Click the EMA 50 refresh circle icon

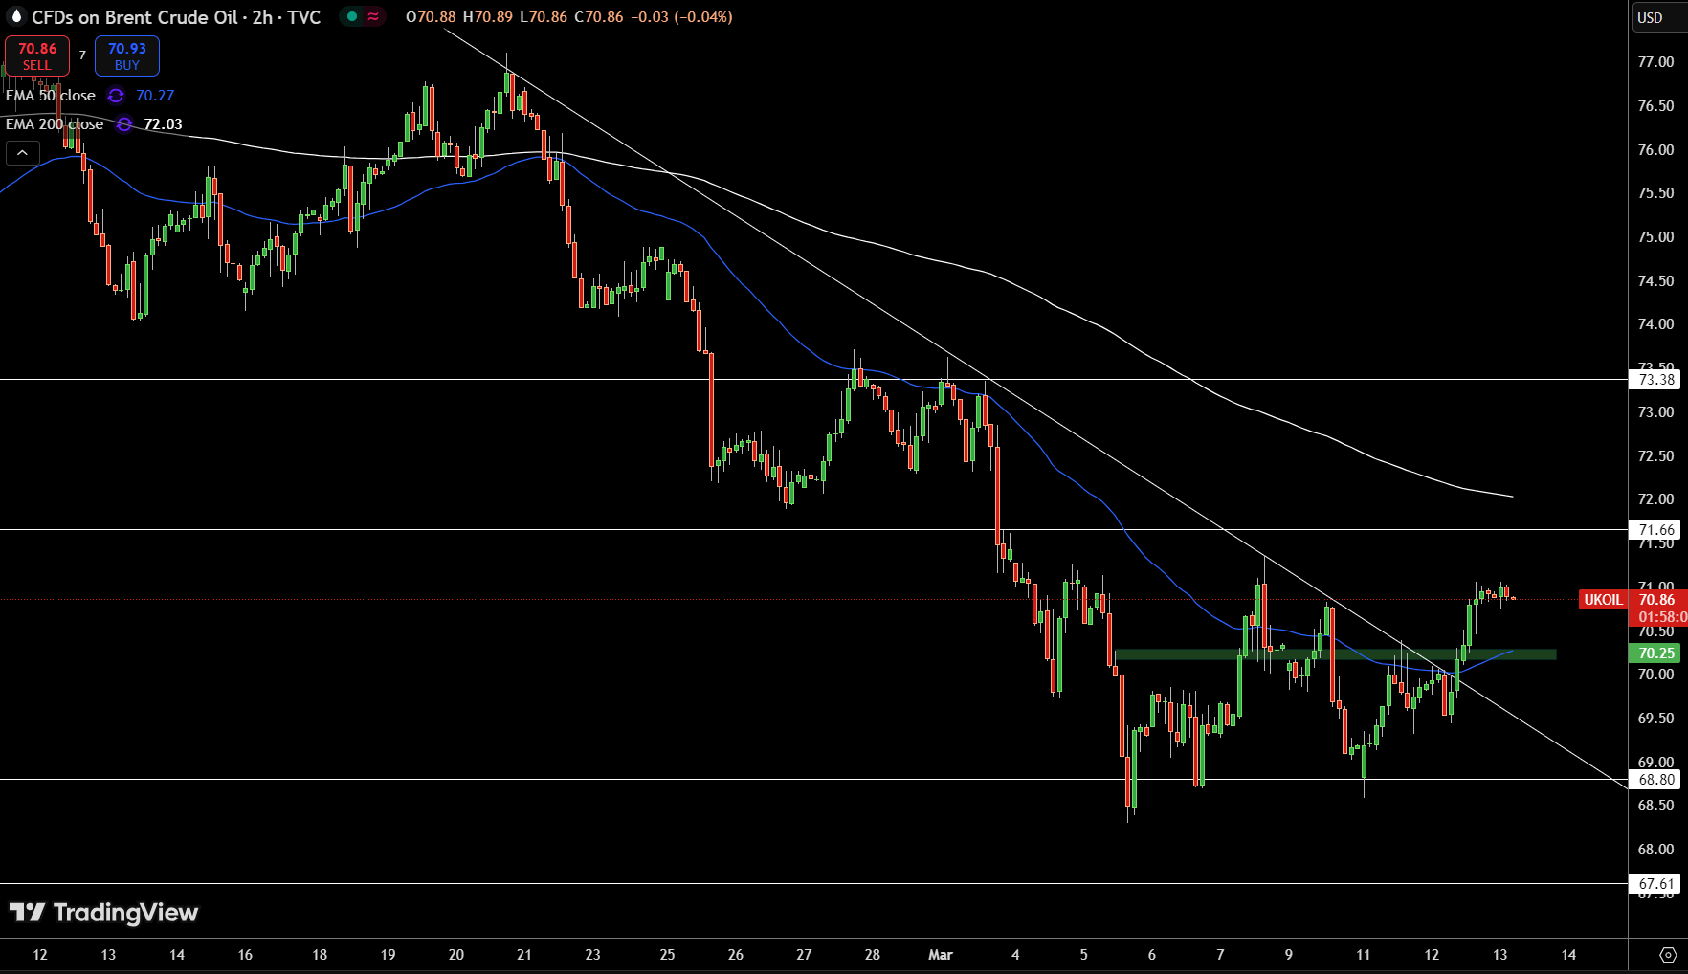click(x=116, y=96)
